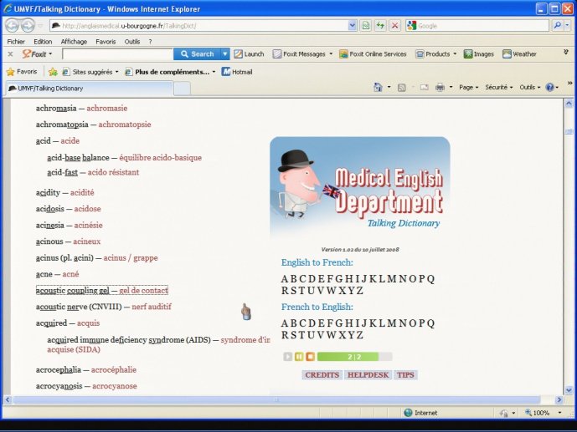The image size is (577, 432).
Task: Open the Hotmail favorites link
Action: (237, 72)
